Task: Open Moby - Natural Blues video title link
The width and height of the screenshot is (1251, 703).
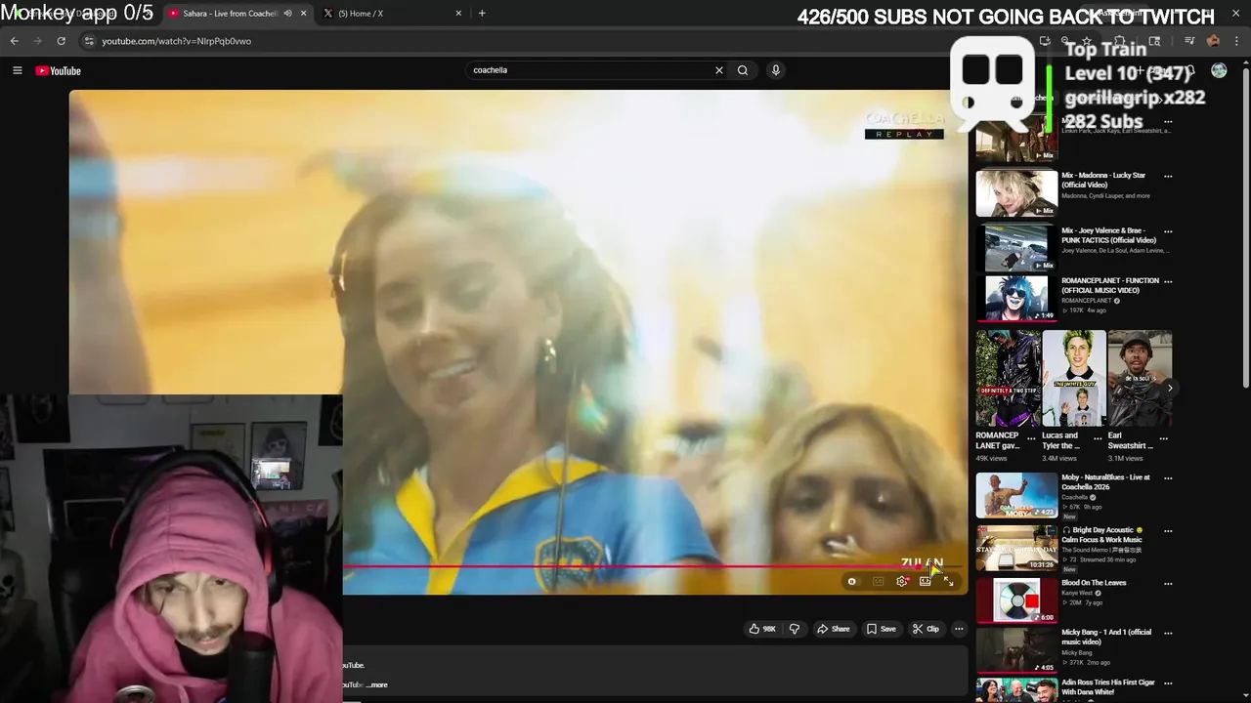Action: [1106, 482]
